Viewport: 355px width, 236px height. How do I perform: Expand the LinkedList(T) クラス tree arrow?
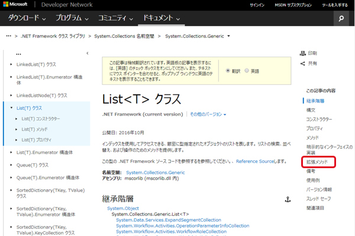(11, 64)
